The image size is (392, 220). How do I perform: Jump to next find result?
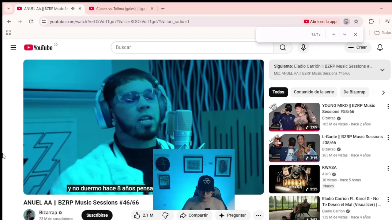(x=345, y=35)
